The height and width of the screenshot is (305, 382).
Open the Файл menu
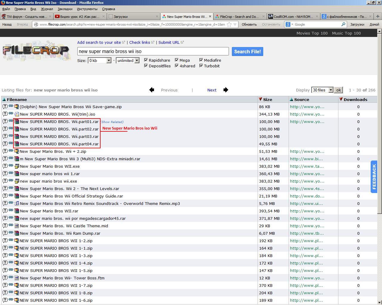coord(6,9)
